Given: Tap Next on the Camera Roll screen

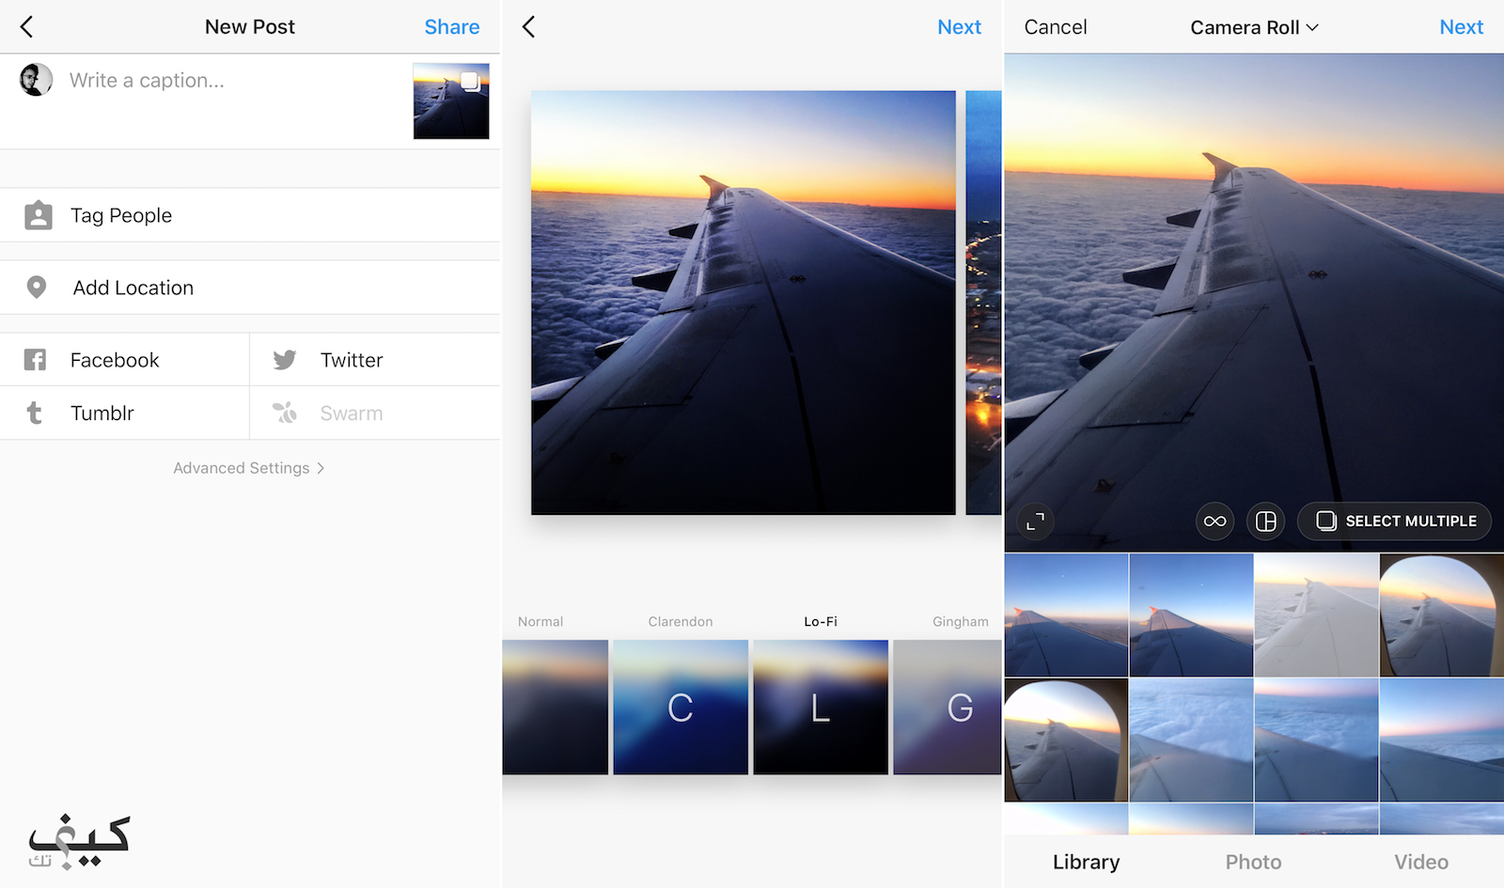Looking at the screenshot, I should pyautogui.click(x=1461, y=27).
